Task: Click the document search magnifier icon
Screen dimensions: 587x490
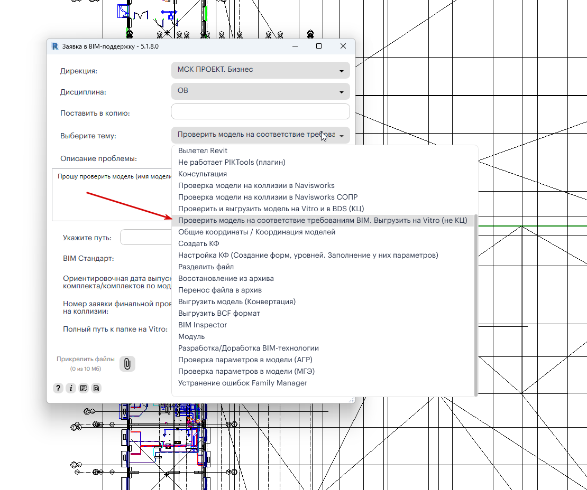Action: [x=96, y=388]
